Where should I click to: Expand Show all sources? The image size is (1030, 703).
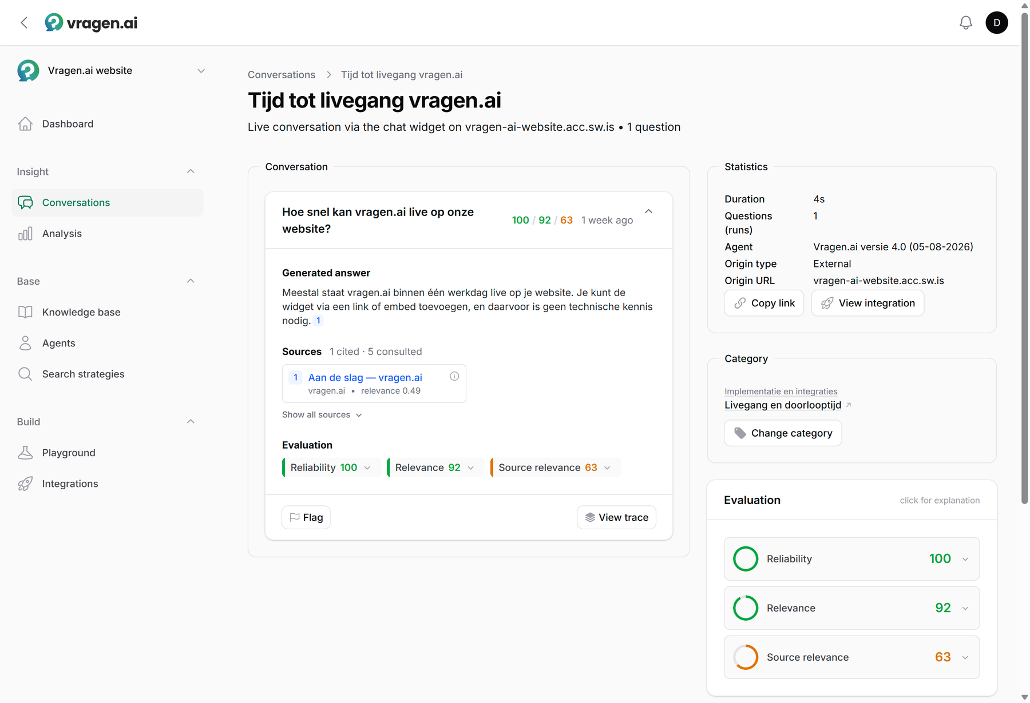point(322,415)
